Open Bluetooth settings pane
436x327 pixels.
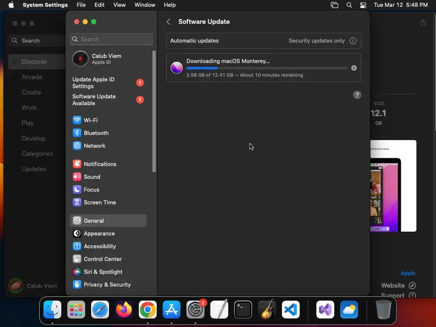(x=108, y=133)
